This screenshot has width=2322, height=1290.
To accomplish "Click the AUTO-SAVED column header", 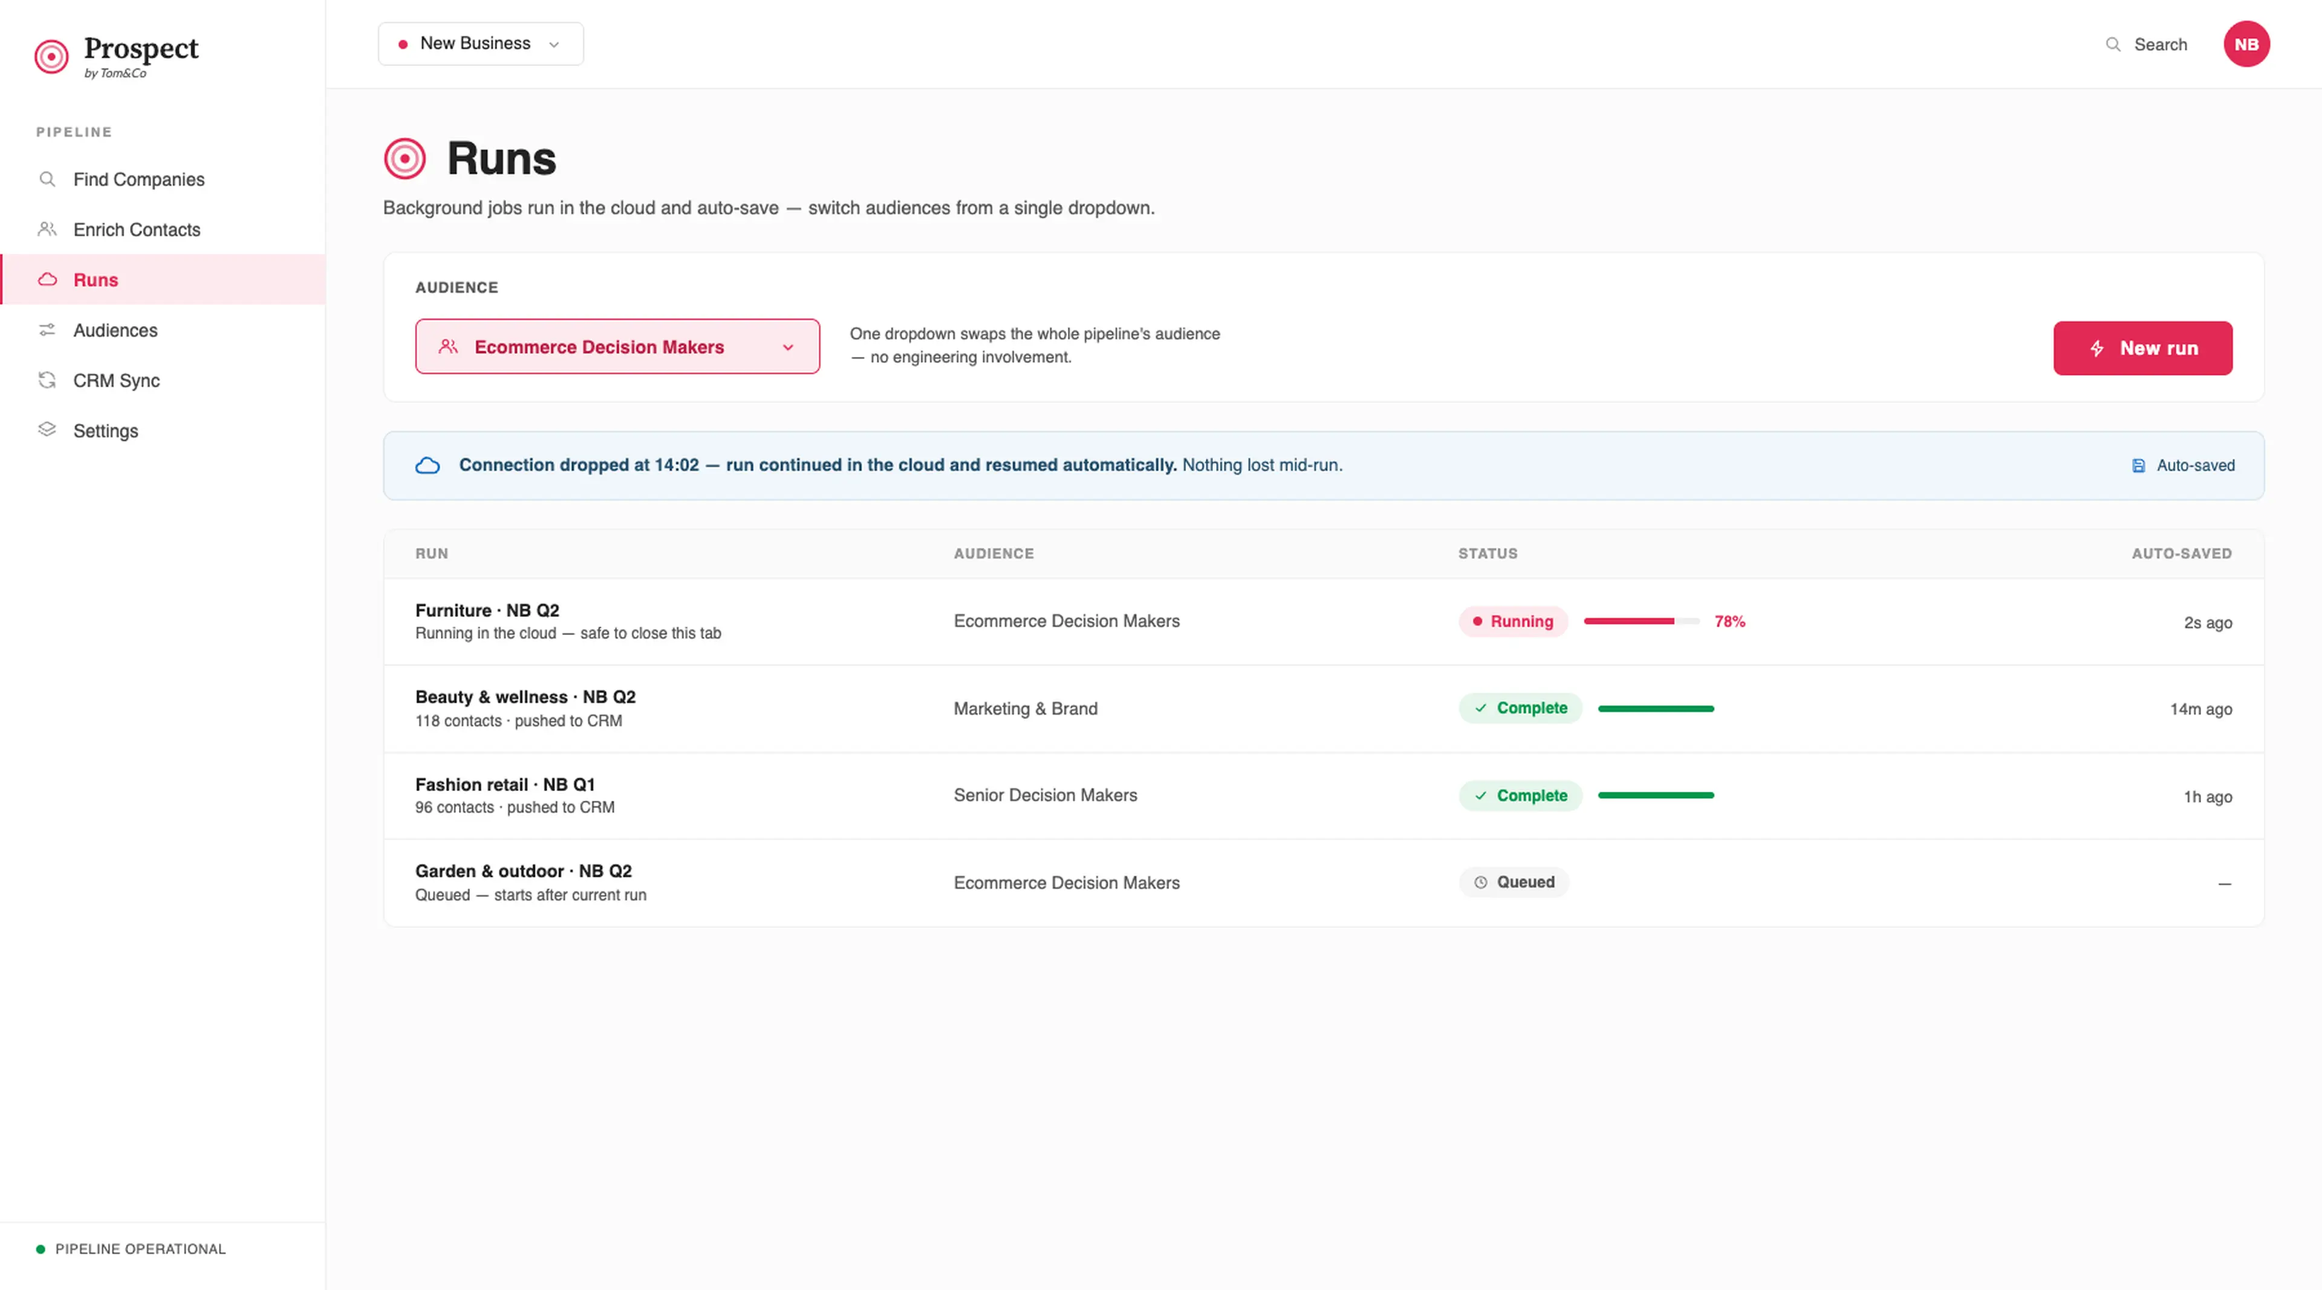I will (2181, 553).
